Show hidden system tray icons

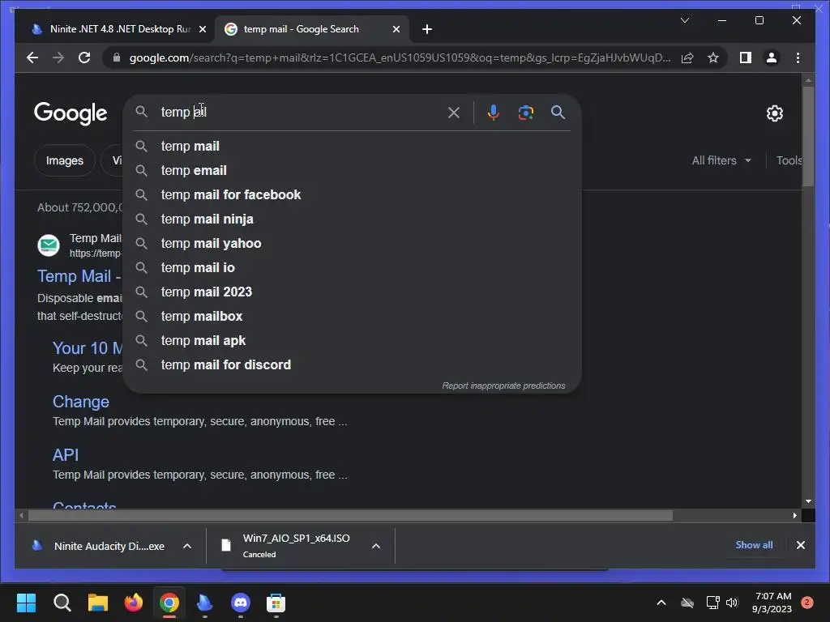(x=661, y=603)
